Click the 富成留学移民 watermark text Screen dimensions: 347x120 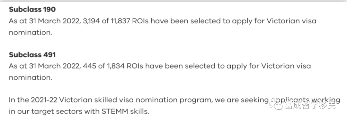(x=310, y=105)
